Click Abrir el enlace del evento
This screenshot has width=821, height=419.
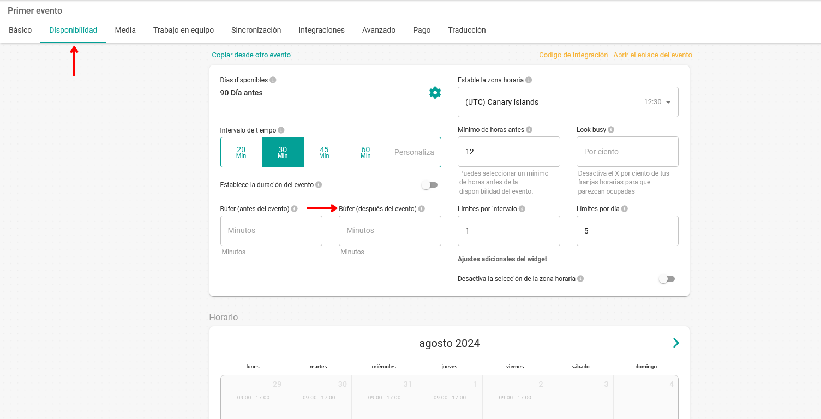[x=652, y=55]
